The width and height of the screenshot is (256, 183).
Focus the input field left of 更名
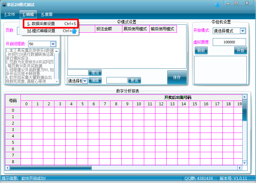pyautogui.click(x=117, y=80)
